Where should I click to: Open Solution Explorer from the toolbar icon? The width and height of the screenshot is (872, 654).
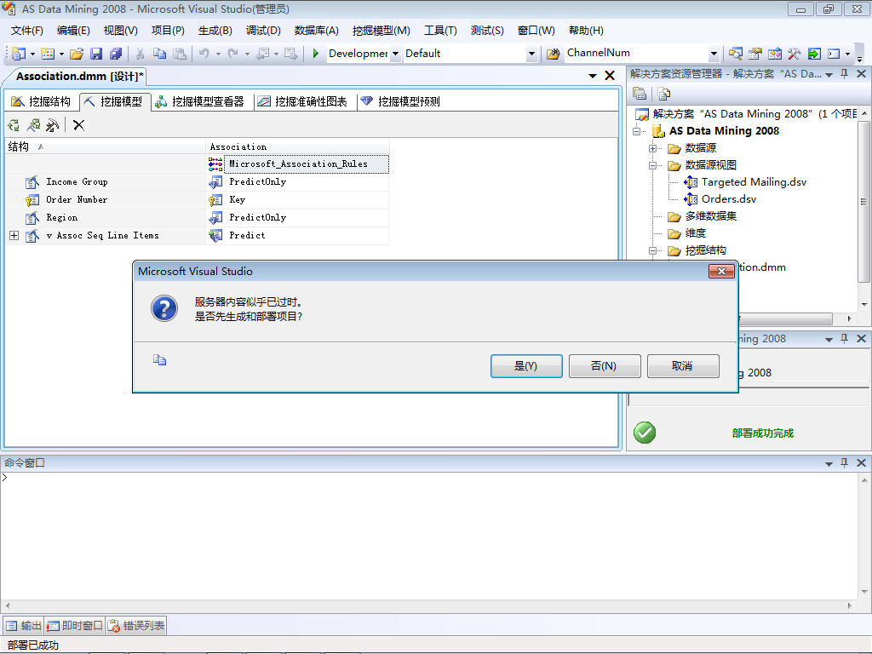point(735,54)
